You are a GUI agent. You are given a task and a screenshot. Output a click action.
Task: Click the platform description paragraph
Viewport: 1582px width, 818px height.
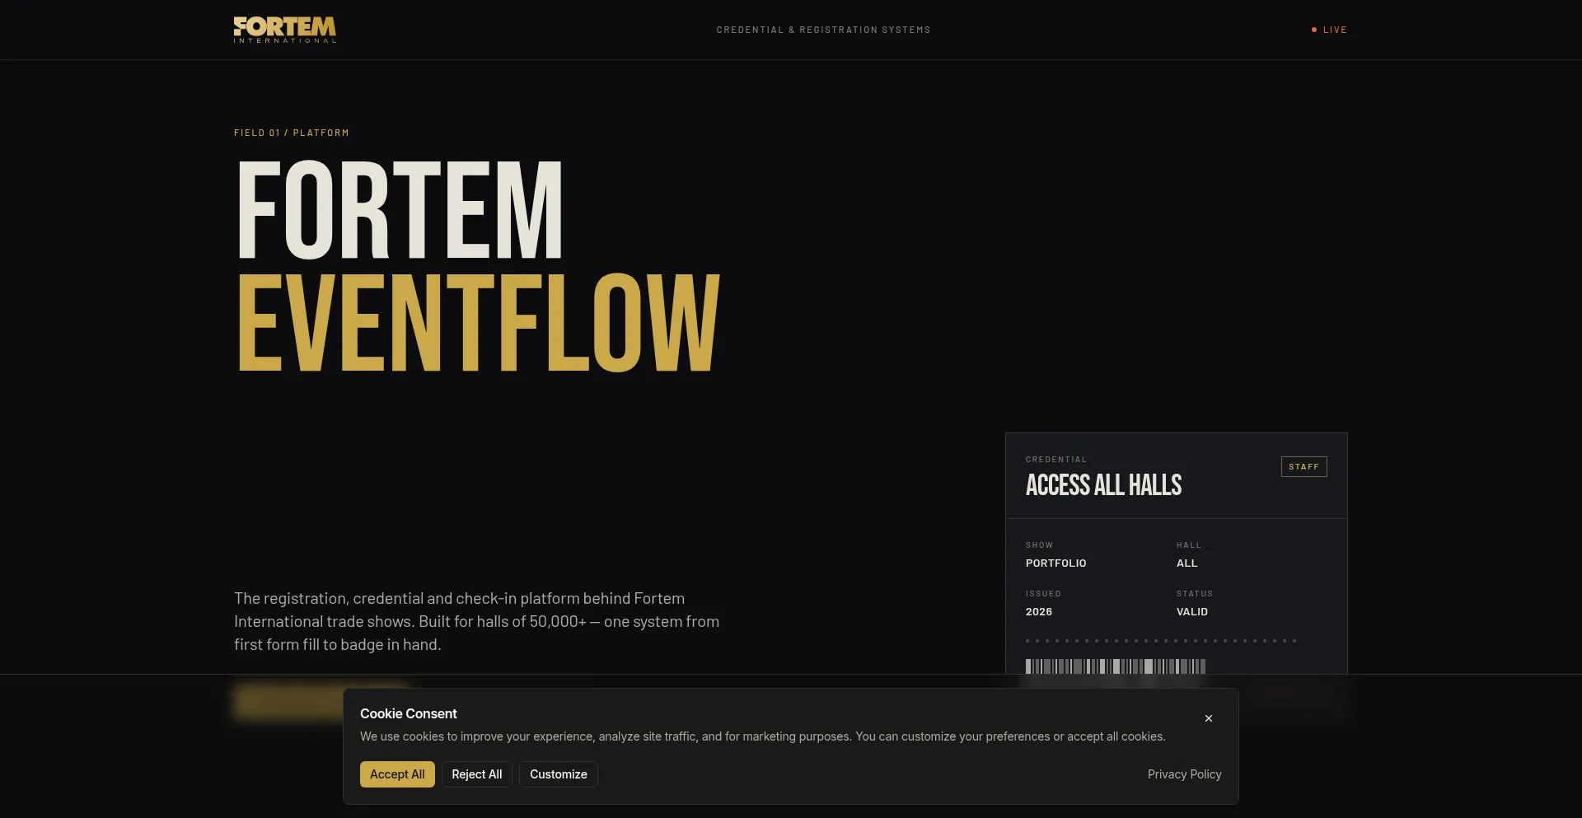[476, 621]
